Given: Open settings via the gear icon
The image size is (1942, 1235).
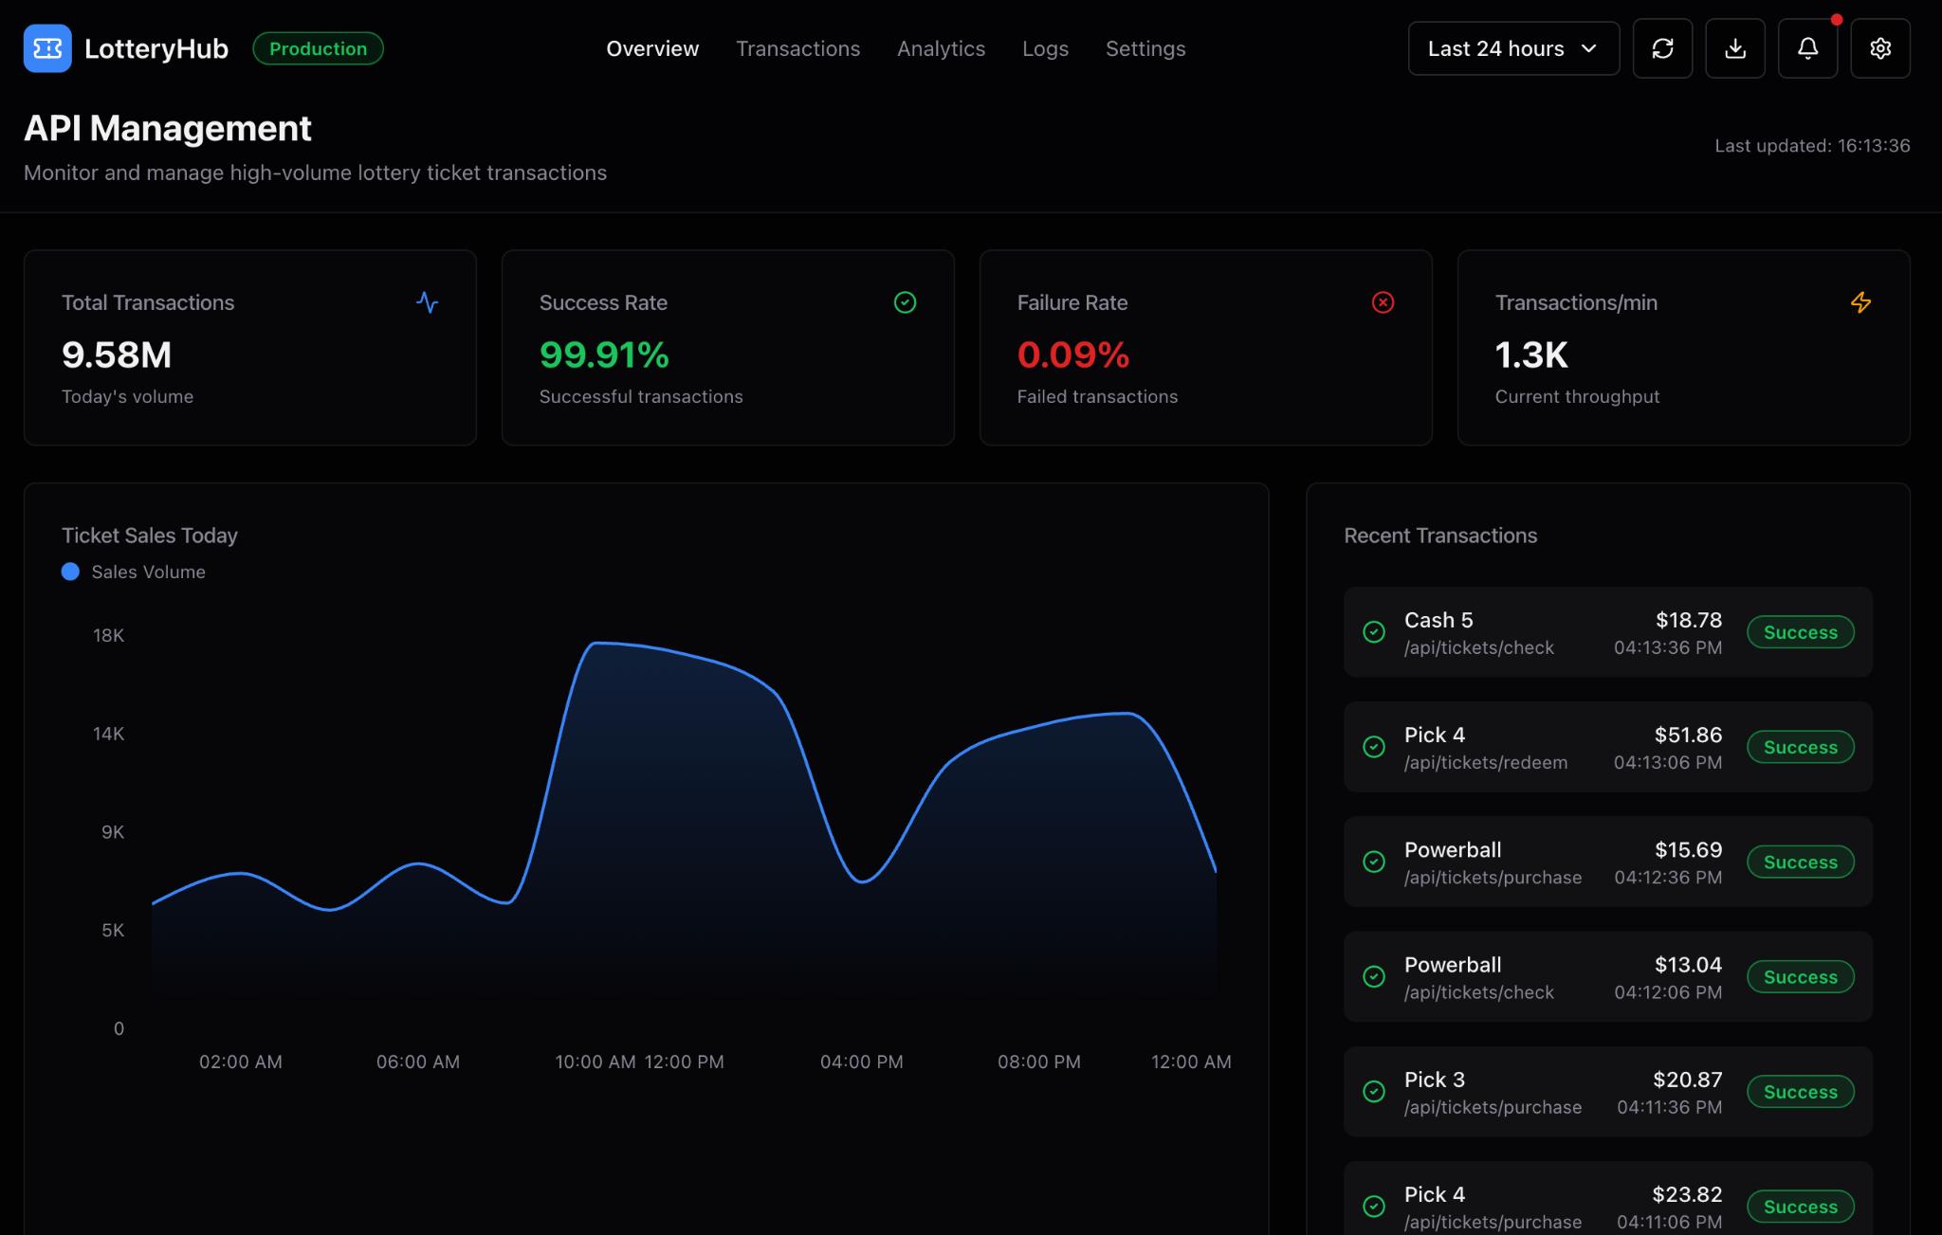Looking at the screenshot, I should click(1879, 48).
